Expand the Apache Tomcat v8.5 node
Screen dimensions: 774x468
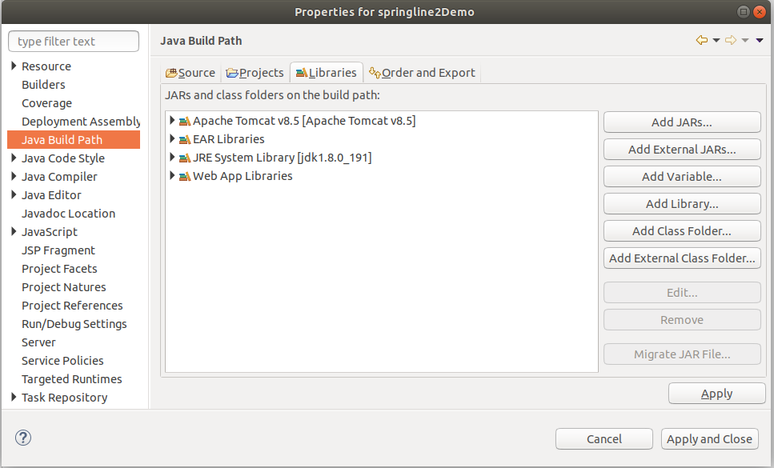pyautogui.click(x=172, y=121)
